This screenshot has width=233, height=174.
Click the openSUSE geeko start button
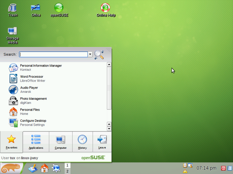(12, 168)
